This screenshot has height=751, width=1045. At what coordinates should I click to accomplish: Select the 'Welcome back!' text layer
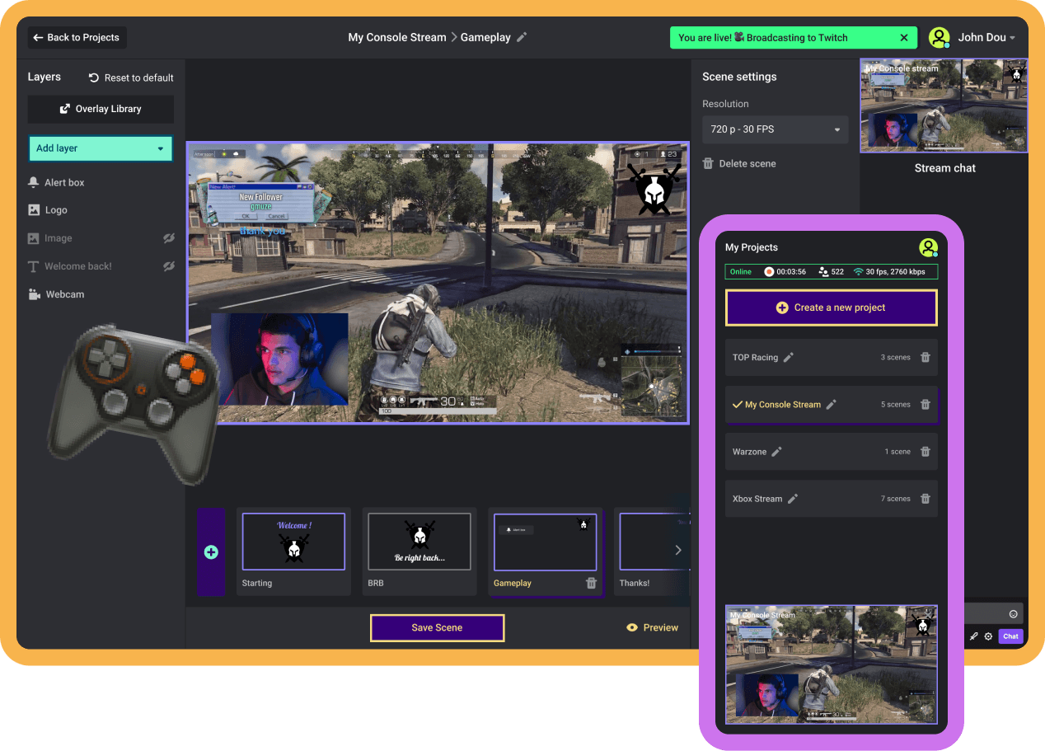click(x=70, y=266)
